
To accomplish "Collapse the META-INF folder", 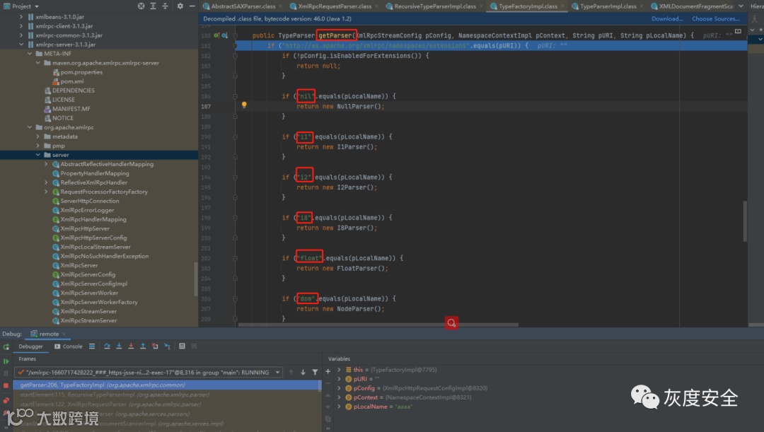I will click(29, 54).
